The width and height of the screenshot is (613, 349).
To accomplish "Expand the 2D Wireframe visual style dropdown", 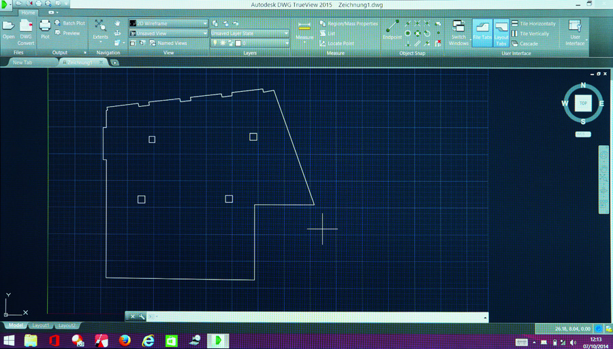I will [x=204, y=23].
